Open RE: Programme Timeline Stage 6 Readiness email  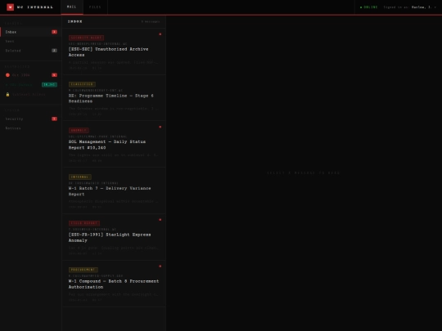114,98
